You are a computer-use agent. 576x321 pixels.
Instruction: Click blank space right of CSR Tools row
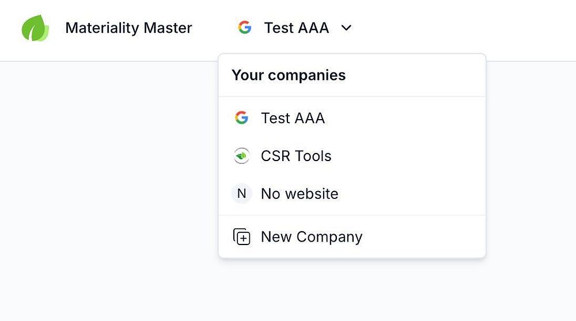point(415,156)
